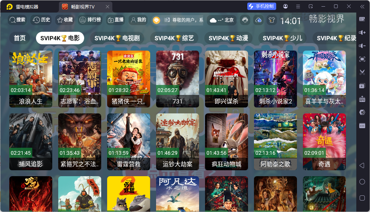Open the 浪浪人生 movie poster
Viewport: 370px width, 212px height.
tap(31, 79)
